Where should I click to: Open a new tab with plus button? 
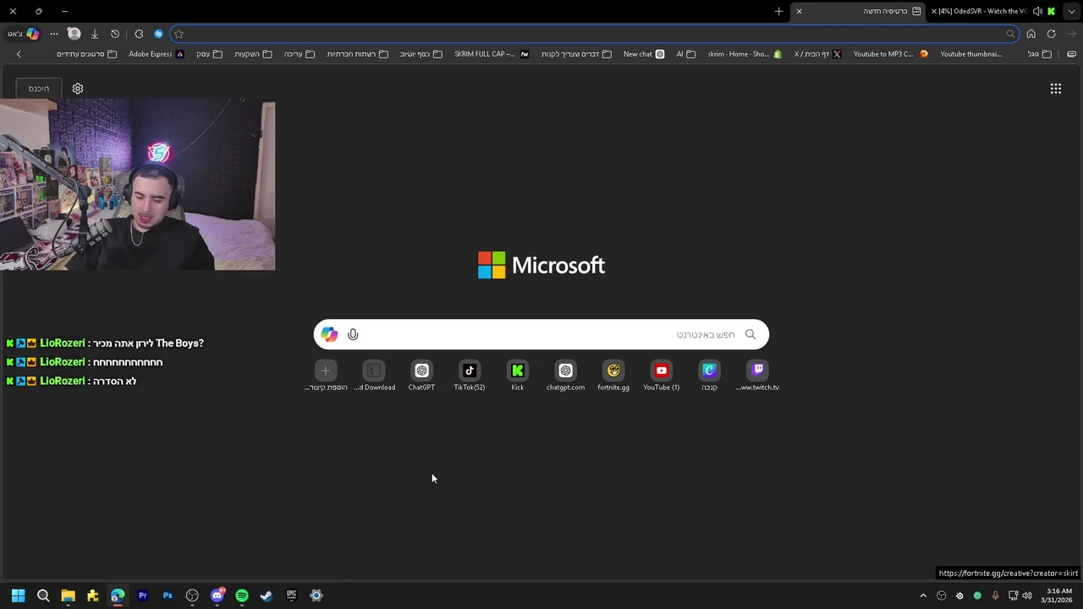tap(778, 11)
